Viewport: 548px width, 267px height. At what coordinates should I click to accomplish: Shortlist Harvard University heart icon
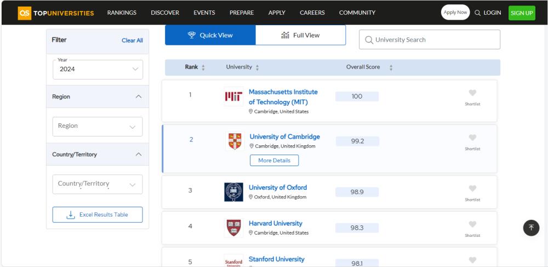point(472,224)
